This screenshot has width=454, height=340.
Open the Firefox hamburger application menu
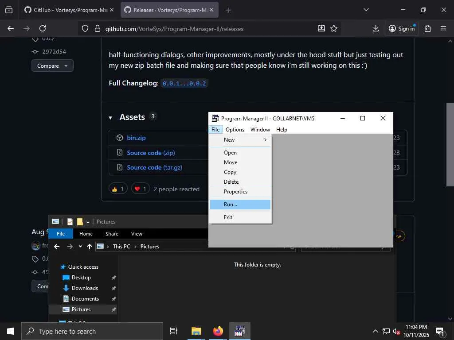pos(443,28)
